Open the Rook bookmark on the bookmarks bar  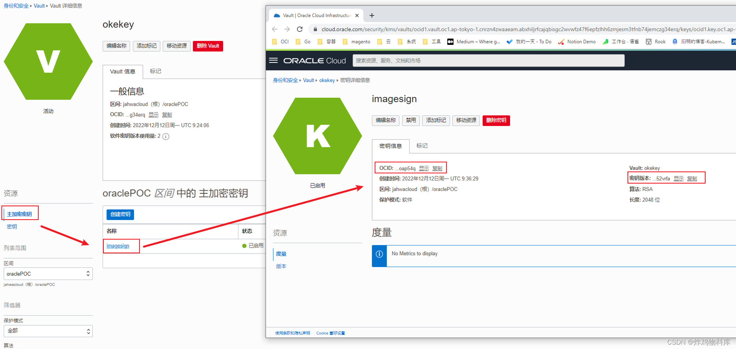tap(659, 42)
